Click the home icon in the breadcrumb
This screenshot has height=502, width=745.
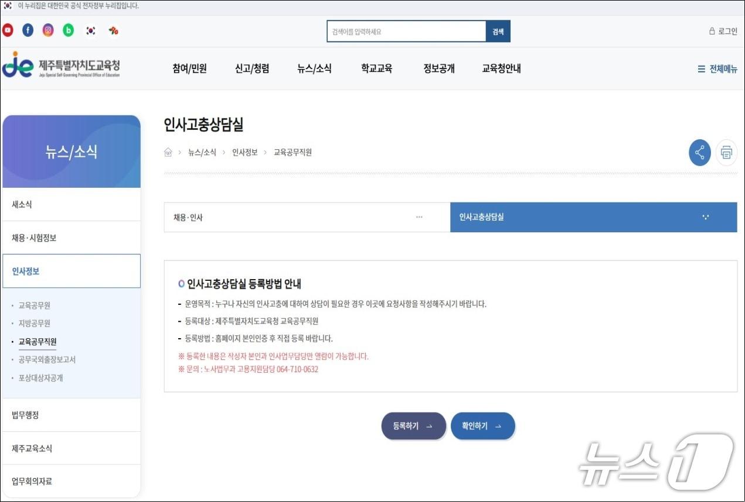[x=168, y=152]
